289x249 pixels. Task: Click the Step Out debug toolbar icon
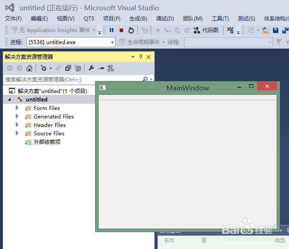(x=187, y=30)
